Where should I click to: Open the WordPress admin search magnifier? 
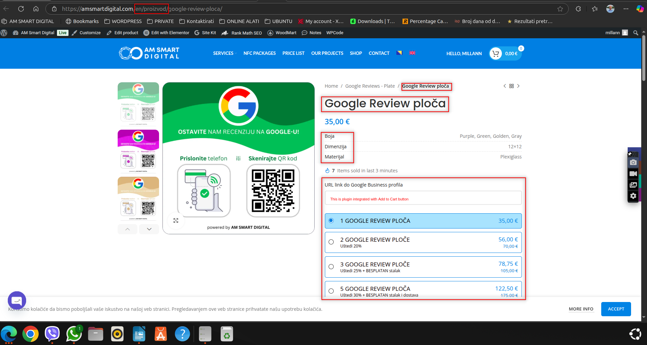click(x=636, y=33)
